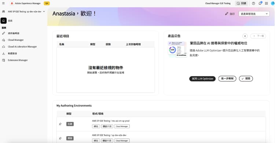Open the Sites button for ms-asi-cm-sp-prod

[96, 126]
